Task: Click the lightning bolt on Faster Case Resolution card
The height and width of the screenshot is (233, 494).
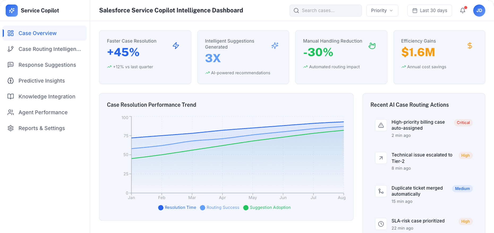Action: tap(176, 45)
